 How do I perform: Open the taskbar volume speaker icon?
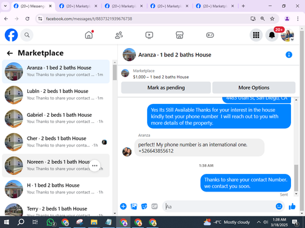tap(265, 222)
